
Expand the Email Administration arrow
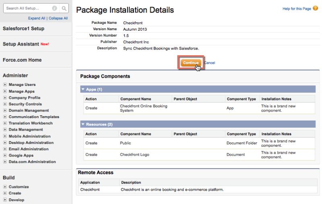tap(5, 149)
